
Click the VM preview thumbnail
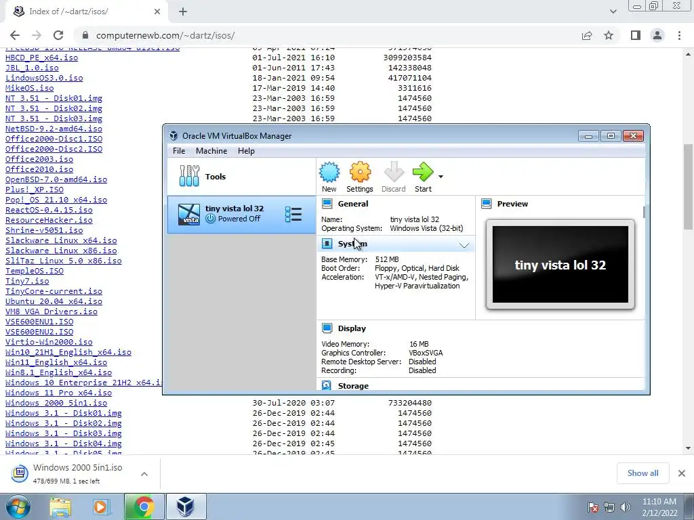[560, 265]
